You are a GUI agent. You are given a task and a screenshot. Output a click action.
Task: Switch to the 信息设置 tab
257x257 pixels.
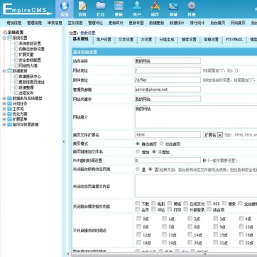[211, 40]
